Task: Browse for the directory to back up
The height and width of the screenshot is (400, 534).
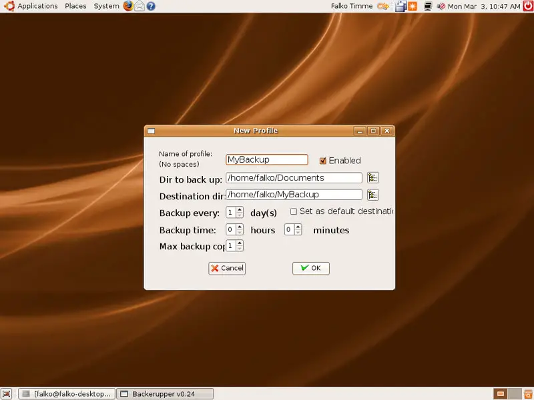Action: 373,177
